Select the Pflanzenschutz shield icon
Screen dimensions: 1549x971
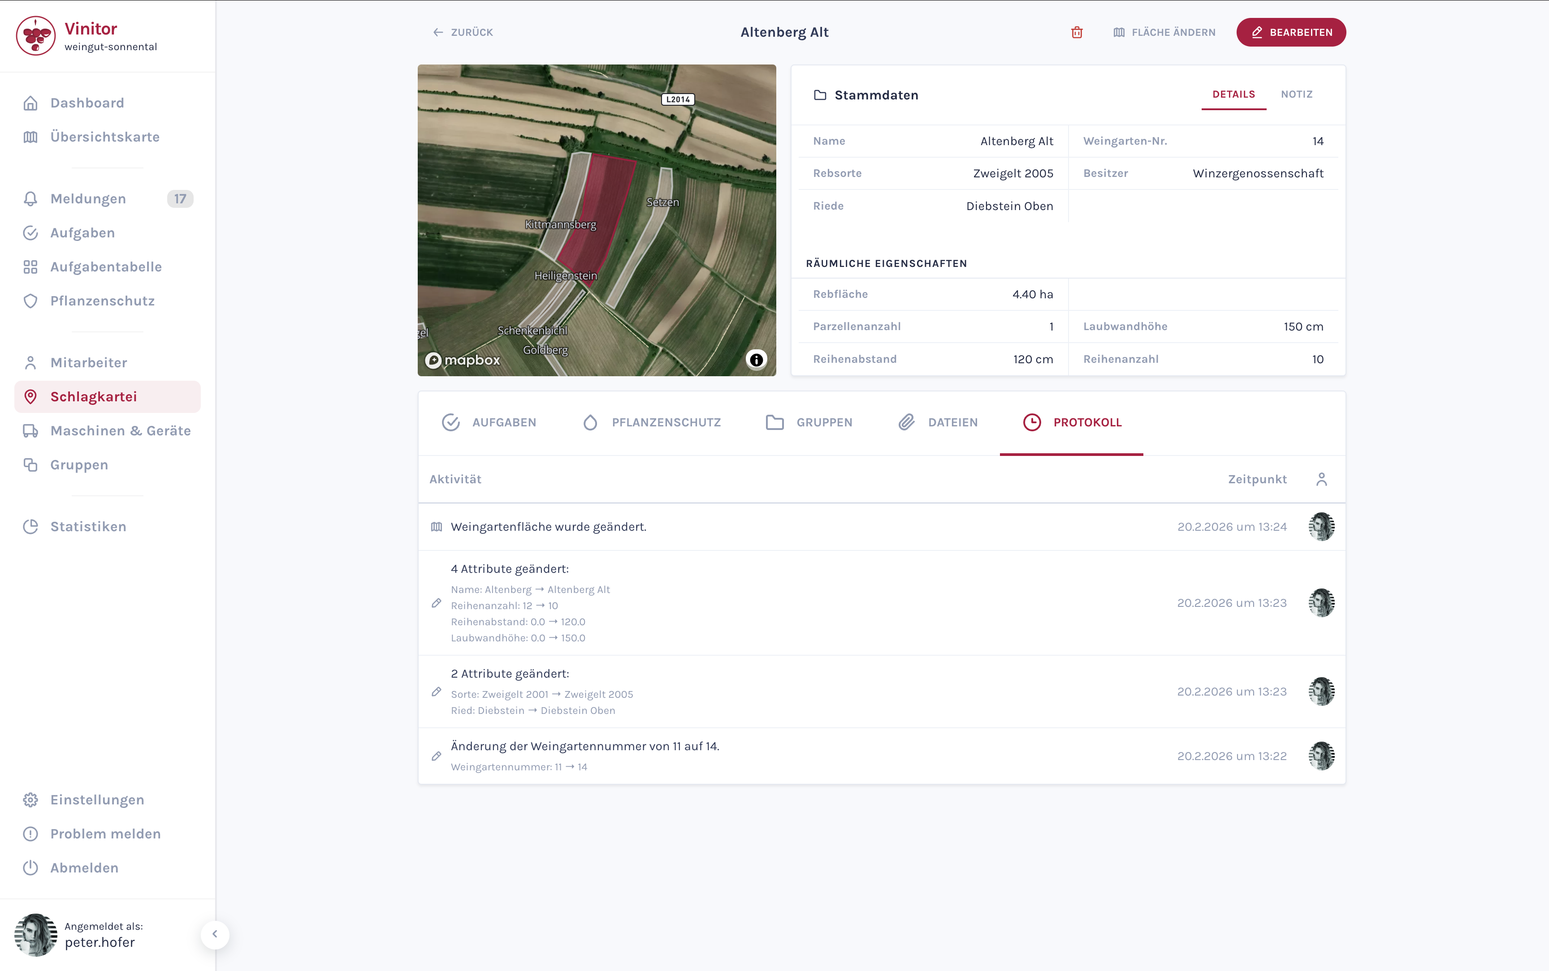tap(30, 301)
